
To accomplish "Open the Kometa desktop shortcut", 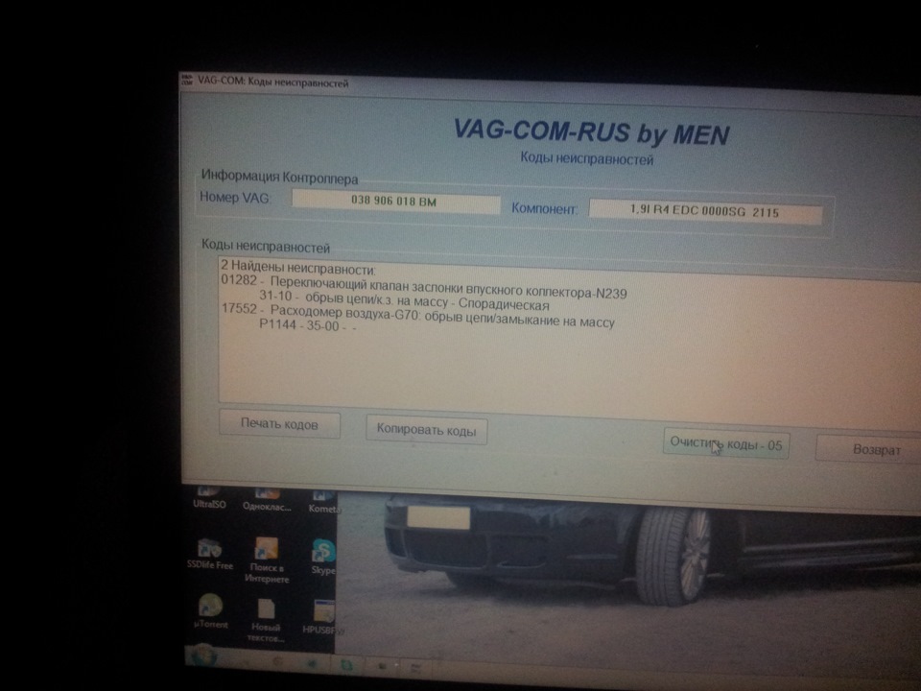I will 323,503.
